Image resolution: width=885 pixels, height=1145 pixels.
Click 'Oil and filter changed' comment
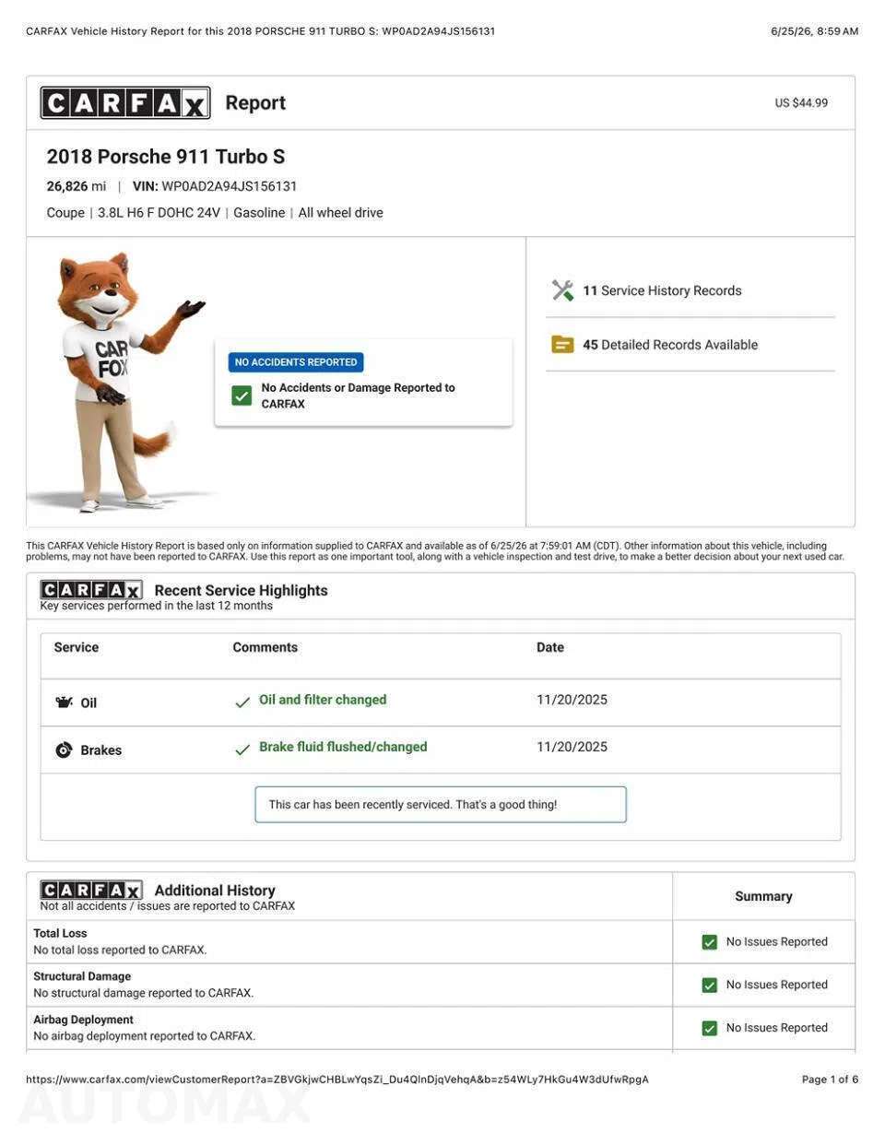click(323, 700)
